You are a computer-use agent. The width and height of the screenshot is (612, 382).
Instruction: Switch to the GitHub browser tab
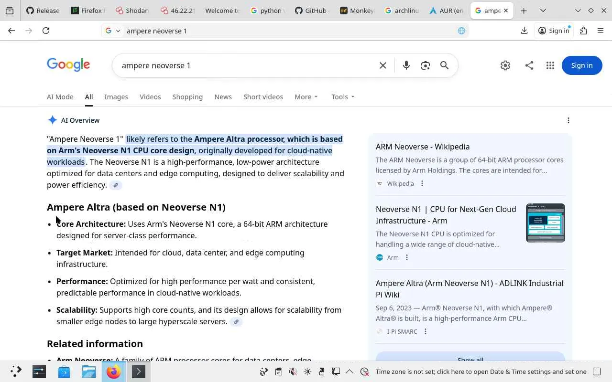coord(312,11)
